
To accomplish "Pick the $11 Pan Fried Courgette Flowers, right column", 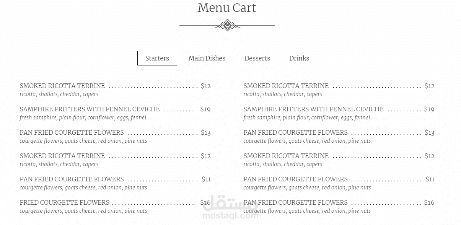I will click(295, 179).
